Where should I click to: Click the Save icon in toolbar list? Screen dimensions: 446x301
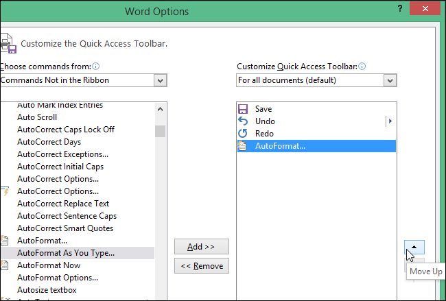242,109
